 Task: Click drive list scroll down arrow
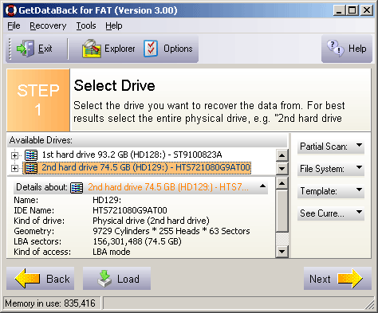(x=282, y=168)
